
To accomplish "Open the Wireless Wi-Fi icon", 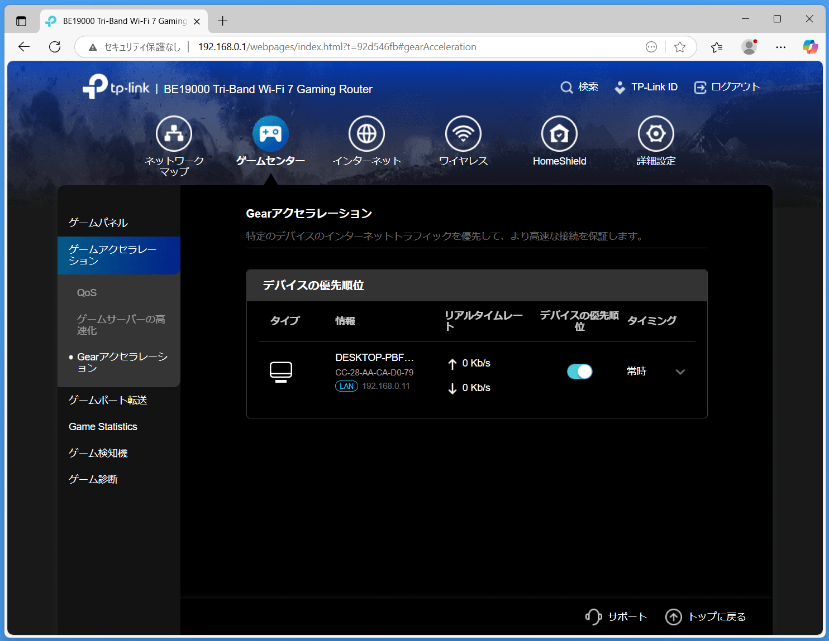I will (463, 134).
